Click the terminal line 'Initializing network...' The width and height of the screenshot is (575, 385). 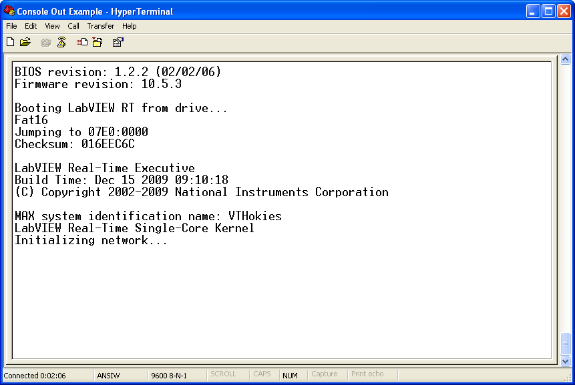(x=91, y=240)
